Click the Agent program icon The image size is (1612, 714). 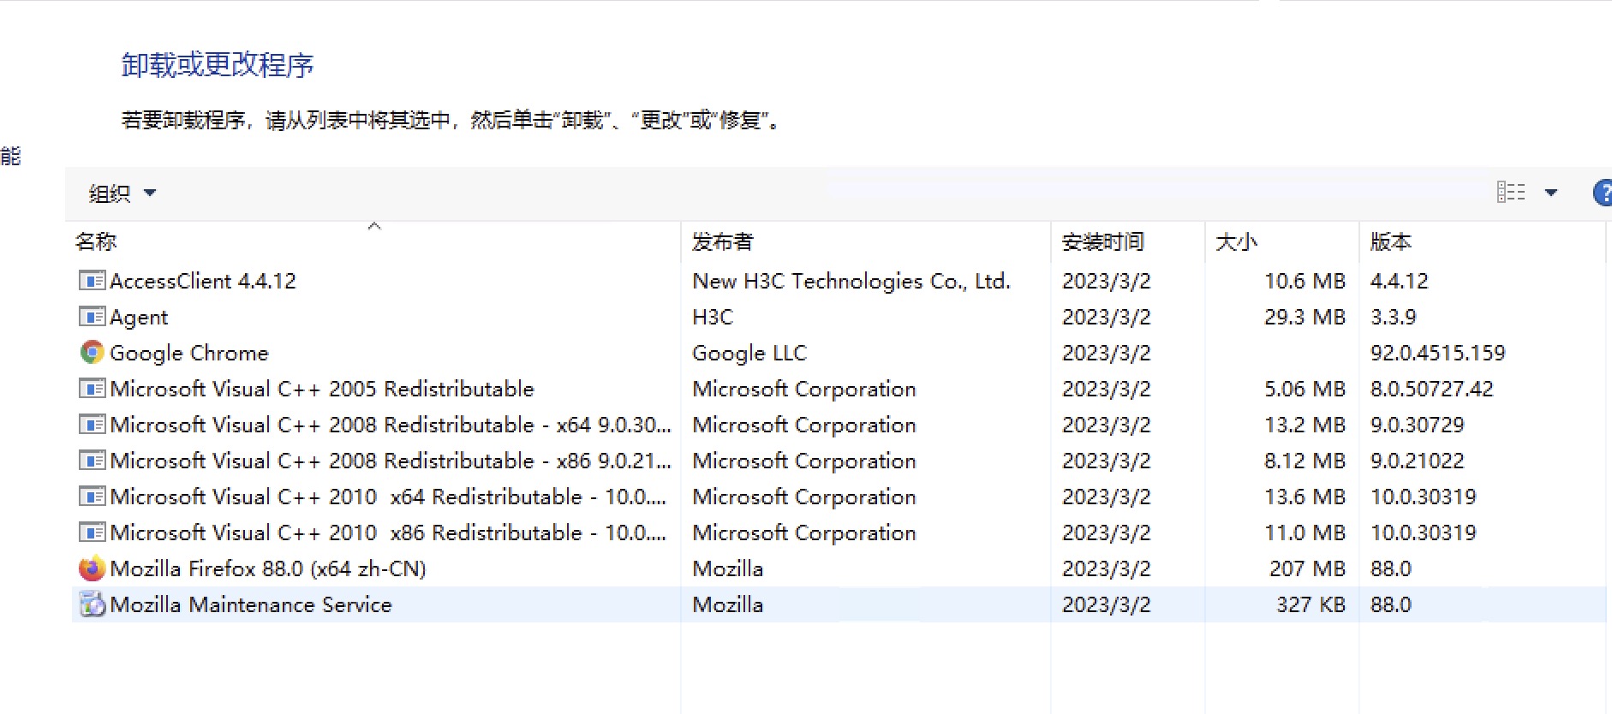92,317
